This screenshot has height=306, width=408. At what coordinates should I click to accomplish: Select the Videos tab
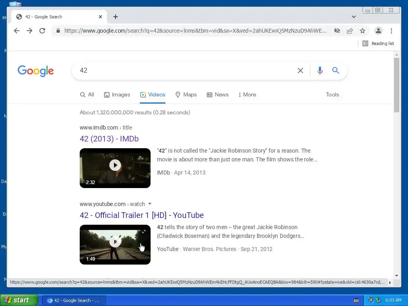tap(153, 95)
